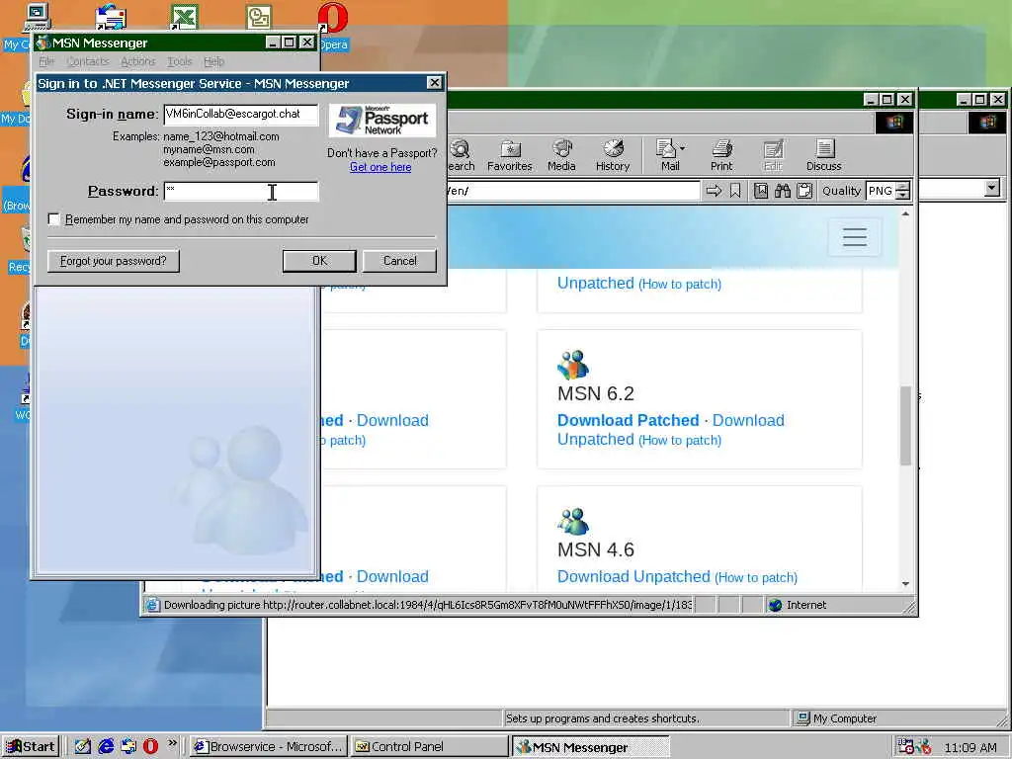The image size is (1012, 759).
Task: Open address dropdown in rightmost window
Action: (992, 188)
